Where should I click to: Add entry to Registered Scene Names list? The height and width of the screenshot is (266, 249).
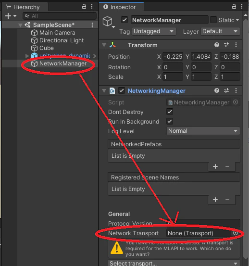point(215,200)
